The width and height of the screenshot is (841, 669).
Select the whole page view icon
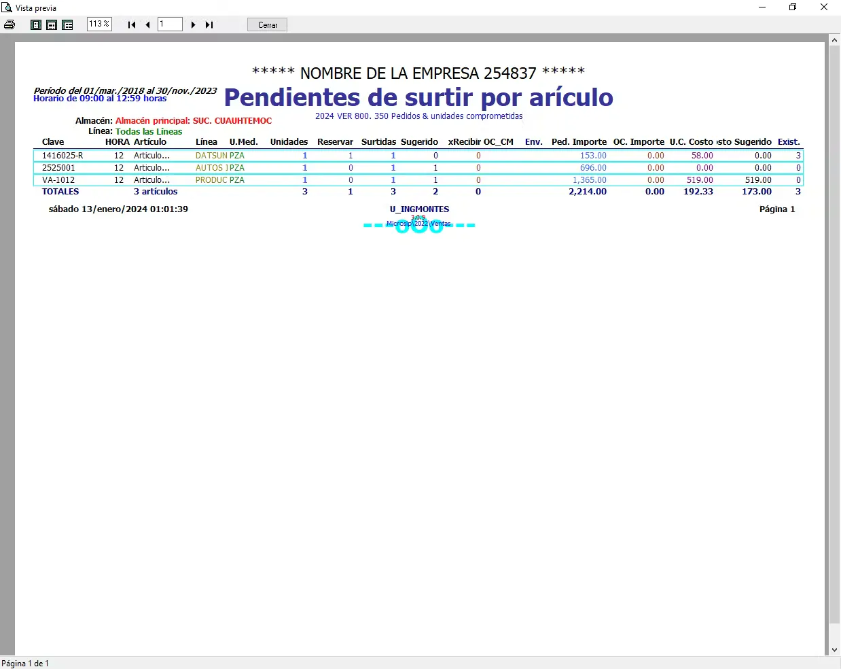coord(36,24)
